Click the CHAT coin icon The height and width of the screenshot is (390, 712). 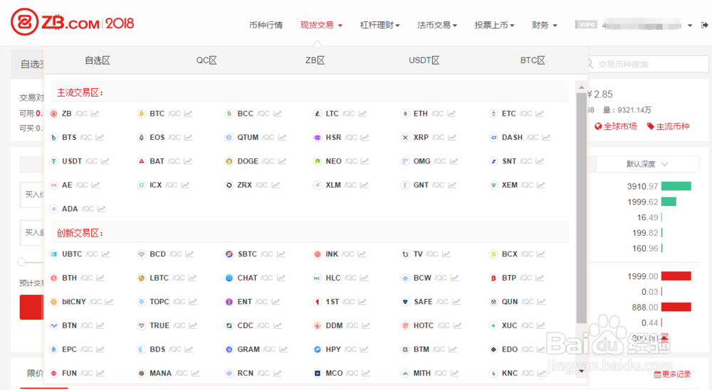(229, 278)
